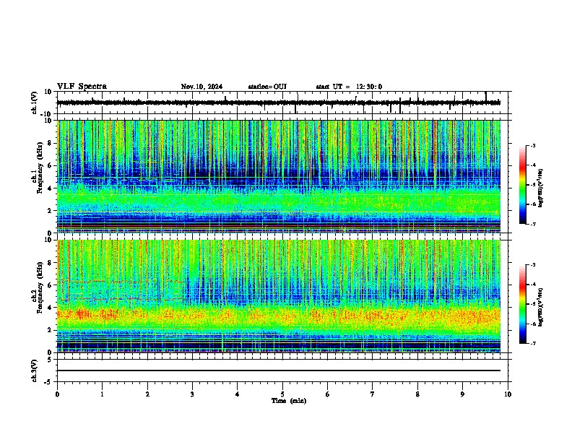Click the 'VLF Spectra' title text

point(82,87)
